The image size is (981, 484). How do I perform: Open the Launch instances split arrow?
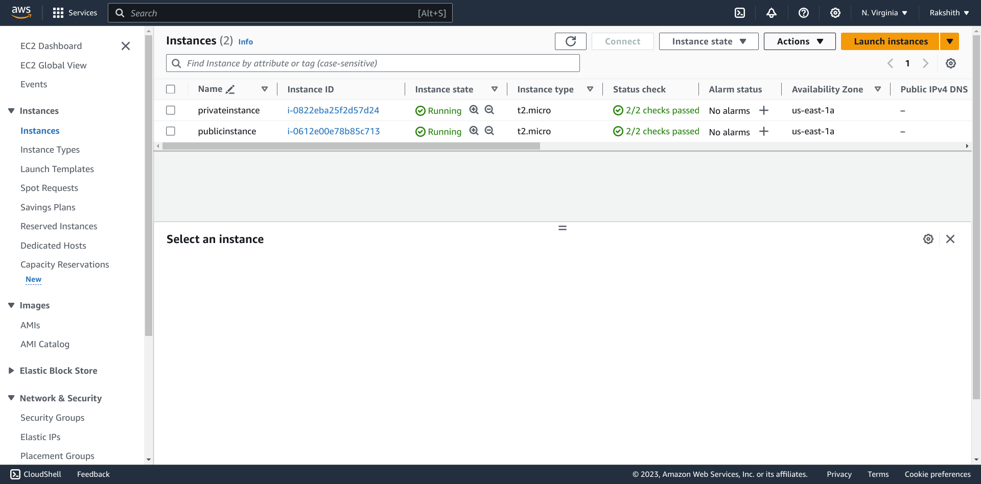point(950,41)
